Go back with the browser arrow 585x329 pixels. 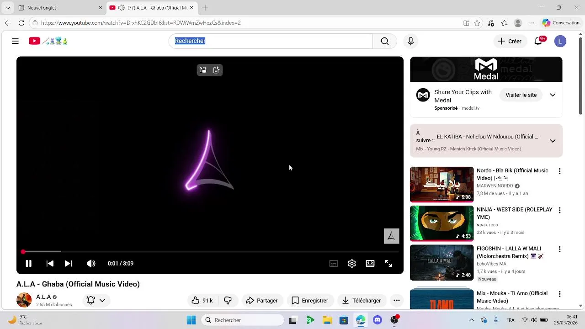click(x=8, y=23)
